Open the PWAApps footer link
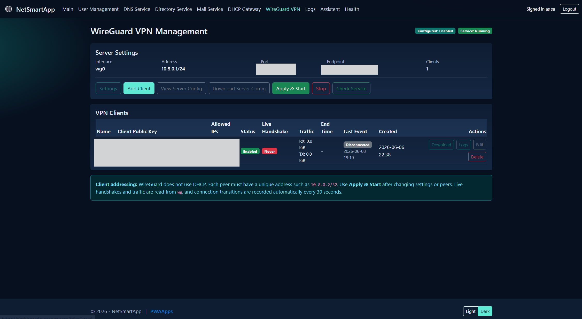Screen dimensions: 582x319 [x=161, y=311]
